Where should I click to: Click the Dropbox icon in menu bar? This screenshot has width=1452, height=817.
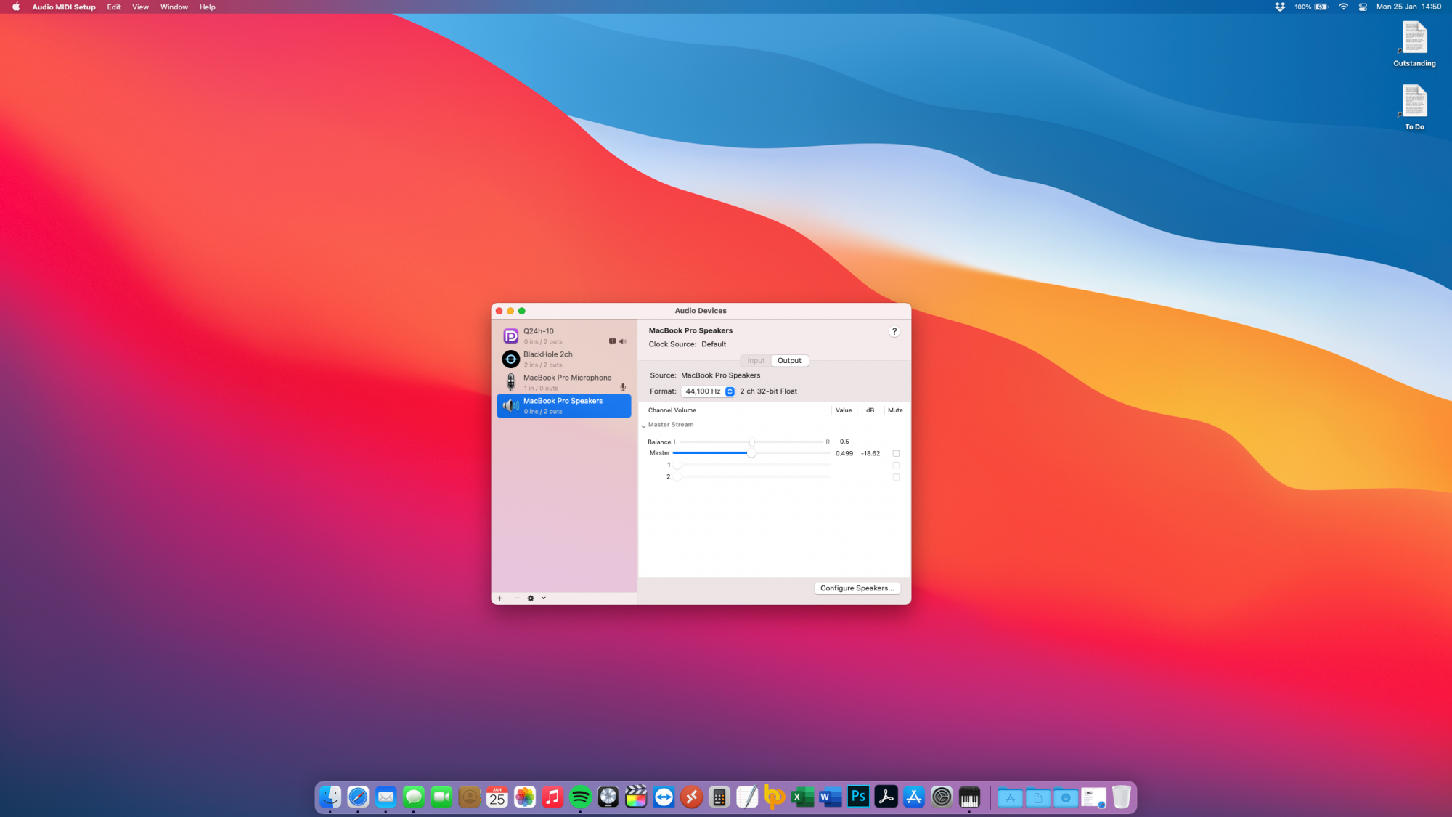[1280, 7]
